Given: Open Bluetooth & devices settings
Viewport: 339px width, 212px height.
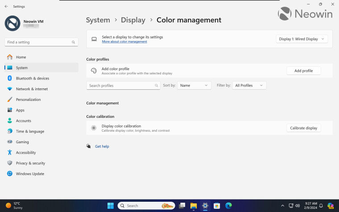Looking at the screenshot, I should point(32,79).
